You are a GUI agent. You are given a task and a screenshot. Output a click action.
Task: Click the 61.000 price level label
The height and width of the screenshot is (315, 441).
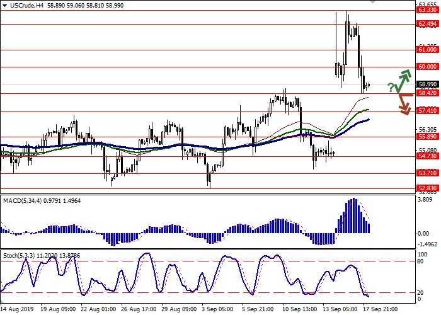427,49
